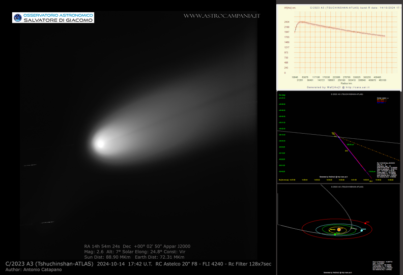Click the ephemeris data block in the sky chart
Screen dimensions: 403x275
[x=387, y=170]
